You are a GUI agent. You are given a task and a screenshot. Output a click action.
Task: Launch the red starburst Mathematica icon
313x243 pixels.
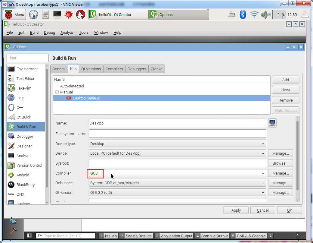point(69,14)
